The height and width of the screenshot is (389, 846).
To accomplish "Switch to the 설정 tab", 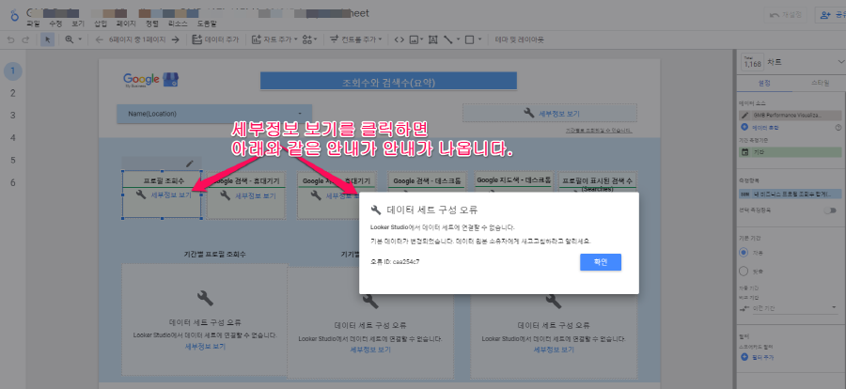I will click(x=764, y=83).
